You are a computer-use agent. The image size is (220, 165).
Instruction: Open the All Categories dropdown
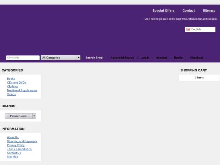[61, 58]
